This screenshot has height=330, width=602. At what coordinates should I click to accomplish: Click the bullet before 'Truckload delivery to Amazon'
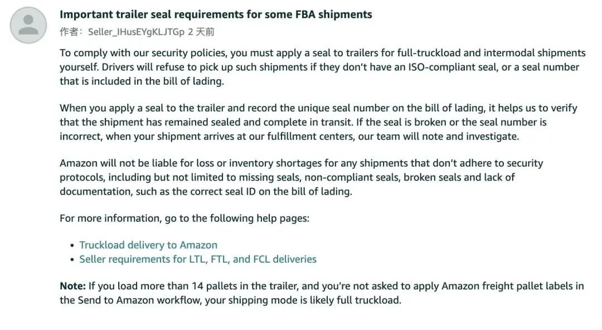pos(72,245)
